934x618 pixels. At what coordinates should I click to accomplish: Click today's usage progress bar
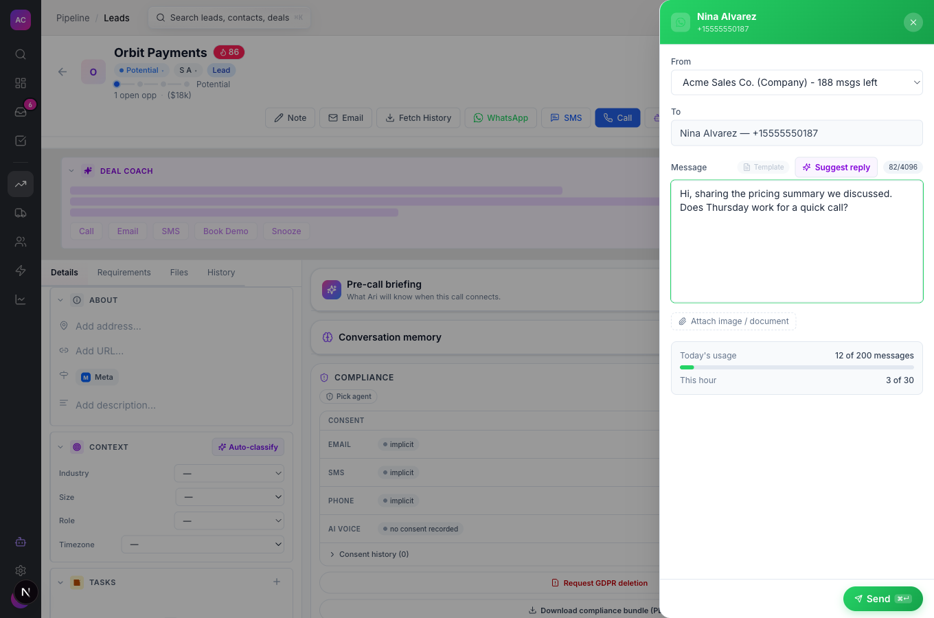(x=797, y=367)
